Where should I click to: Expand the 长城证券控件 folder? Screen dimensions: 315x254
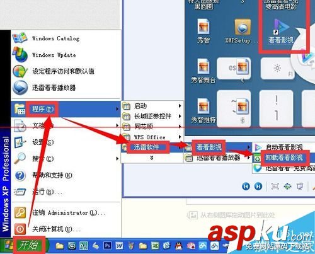pos(152,116)
